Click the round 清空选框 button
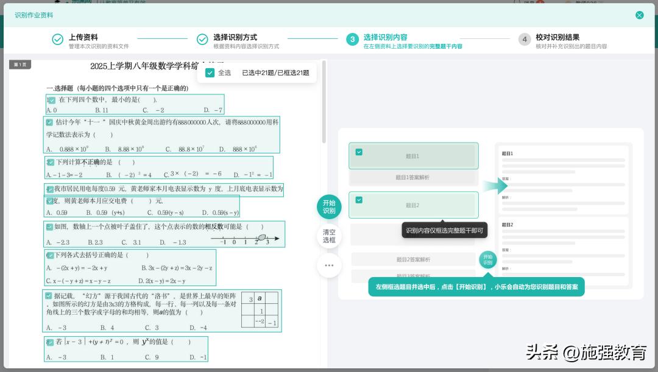 click(x=329, y=236)
